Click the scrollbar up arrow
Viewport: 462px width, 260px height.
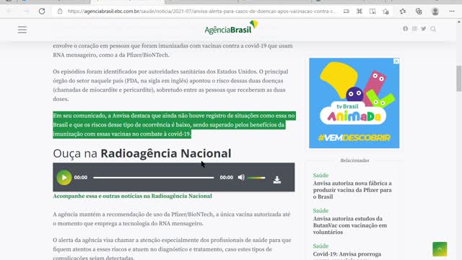[459, 22]
